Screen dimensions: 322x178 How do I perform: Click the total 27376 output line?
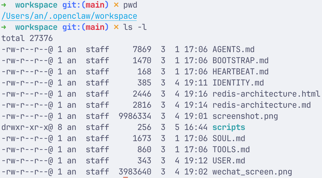coord(27,38)
